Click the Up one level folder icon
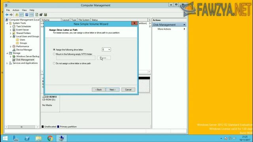Screen dimensions: 253x142 [17, 15]
